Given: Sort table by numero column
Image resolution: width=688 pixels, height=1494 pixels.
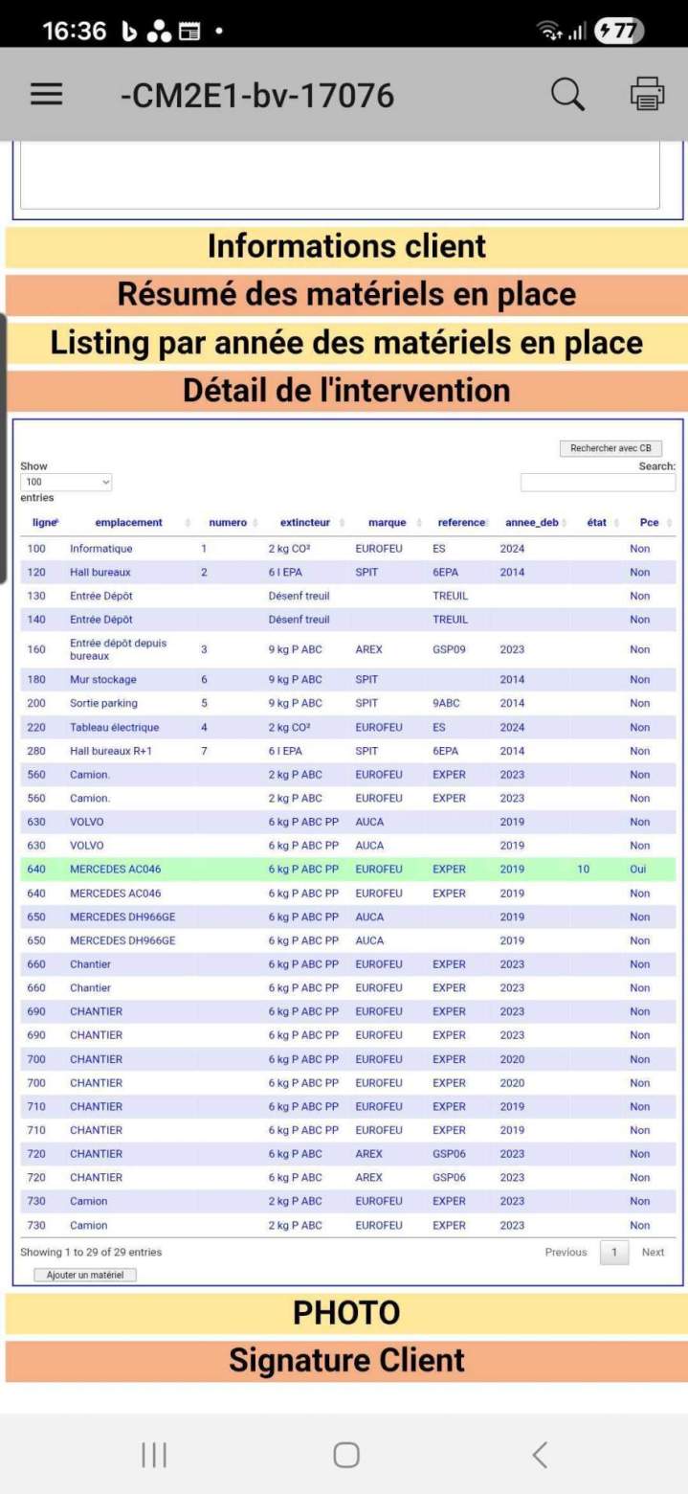Looking at the screenshot, I should coord(230,523).
